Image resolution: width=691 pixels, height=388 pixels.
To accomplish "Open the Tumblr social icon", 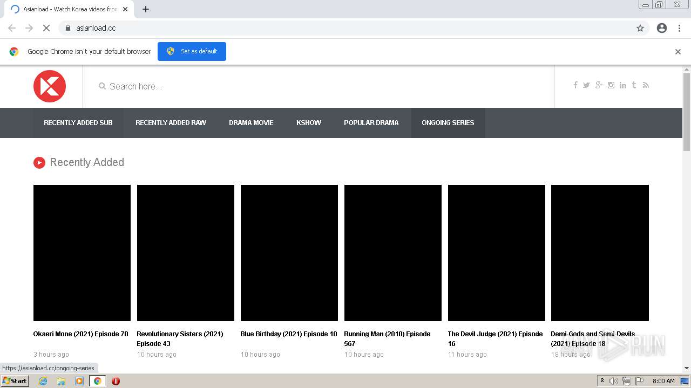I will pyautogui.click(x=634, y=85).
